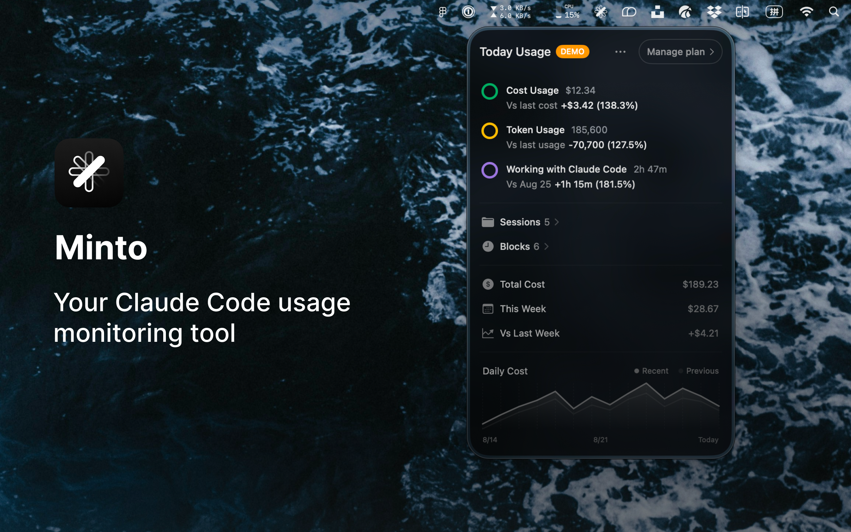
Task: Click the Minto asterisk menu bar icon
Action: (x=601, y=12)
